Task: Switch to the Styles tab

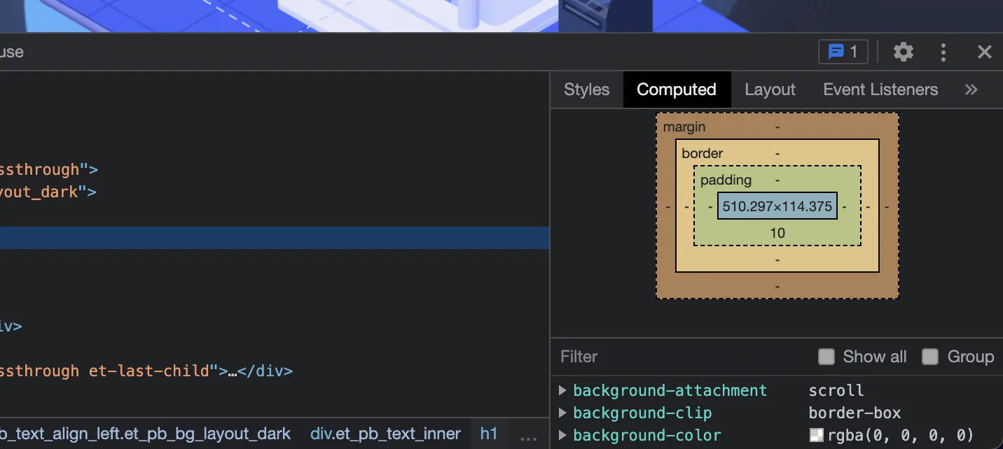Action: 586,90
